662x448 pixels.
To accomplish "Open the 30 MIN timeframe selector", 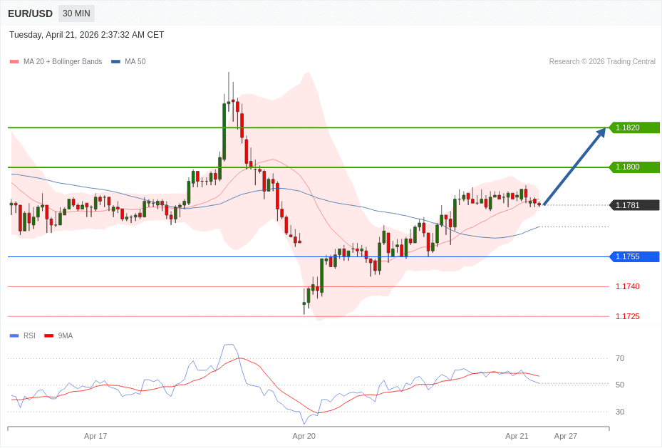I will [x=76, y=14].
